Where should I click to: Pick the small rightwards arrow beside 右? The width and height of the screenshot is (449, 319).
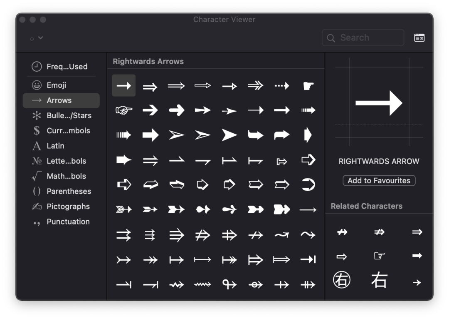417,283
